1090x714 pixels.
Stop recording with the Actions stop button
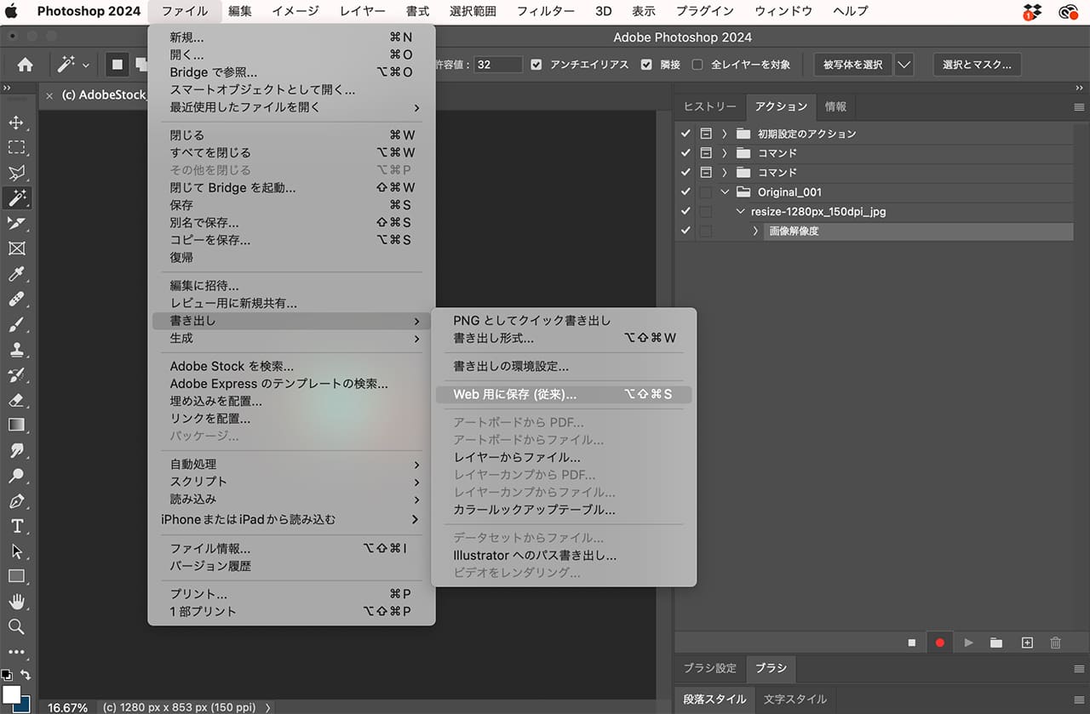pos(911,643)
